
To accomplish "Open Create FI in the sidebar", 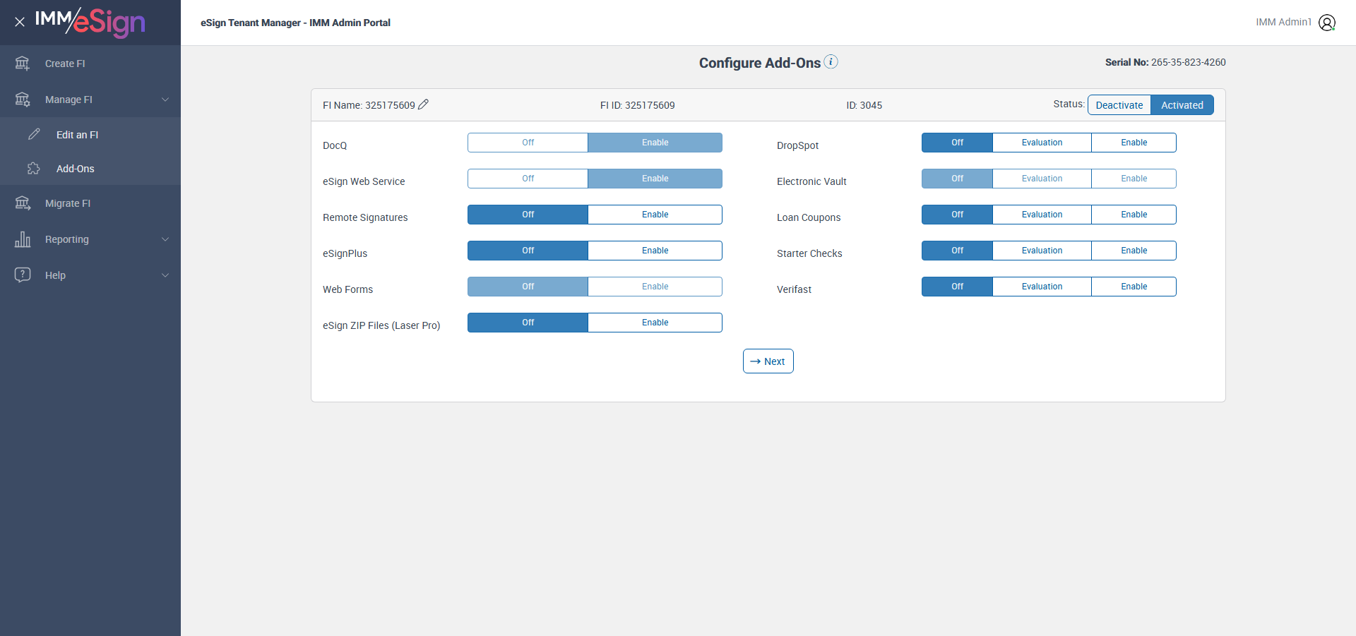I will coord(90,64).
